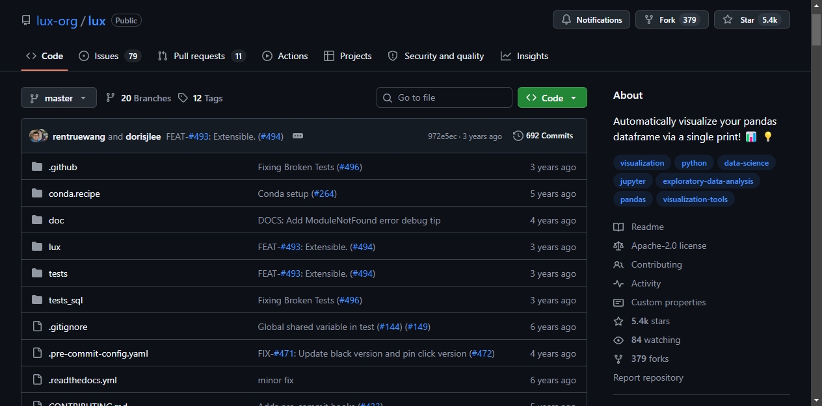822x406 pixels.
Task: Switch to the Code tab
Action: (44, 56)
